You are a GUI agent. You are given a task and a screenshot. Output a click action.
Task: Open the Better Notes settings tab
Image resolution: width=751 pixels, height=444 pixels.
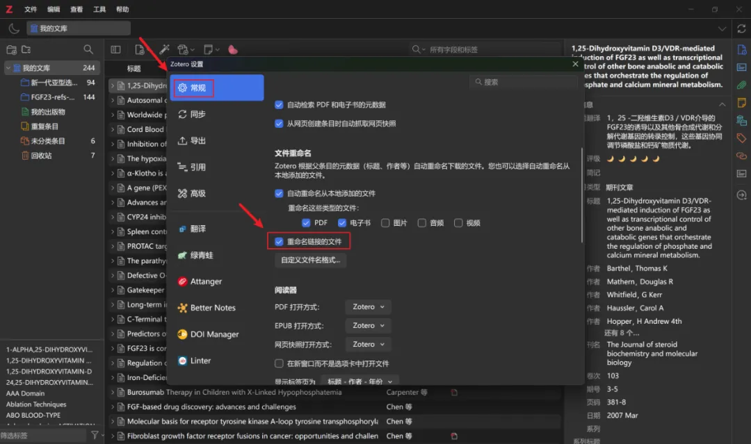(216, 308)
